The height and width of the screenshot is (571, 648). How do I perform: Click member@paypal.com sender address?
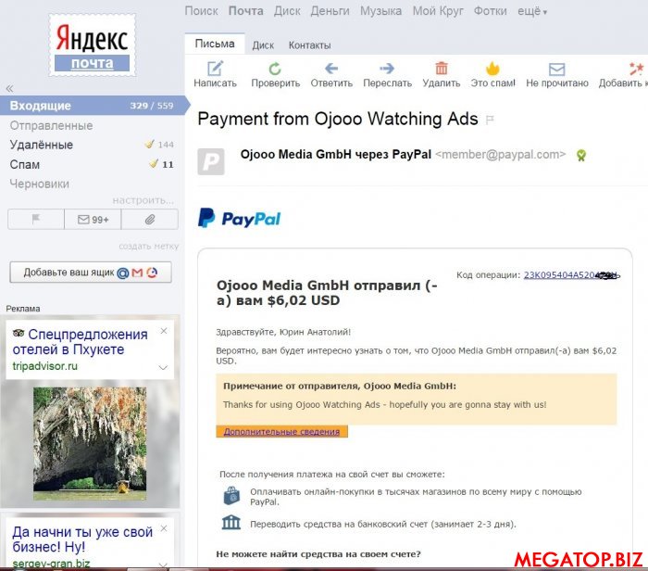coord(501,154)
